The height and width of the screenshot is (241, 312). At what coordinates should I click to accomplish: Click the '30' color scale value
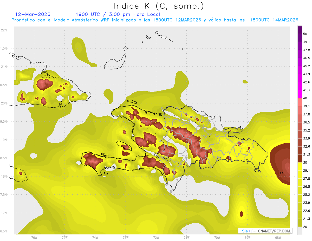coord(305,163)
